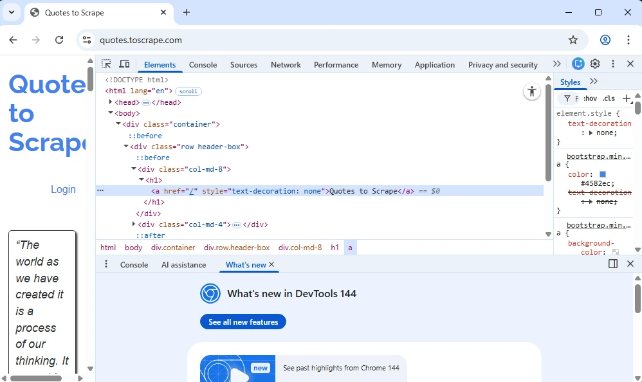
Task: Show more DevTools panels via chevrons
Action: click(x=556, y=64)
